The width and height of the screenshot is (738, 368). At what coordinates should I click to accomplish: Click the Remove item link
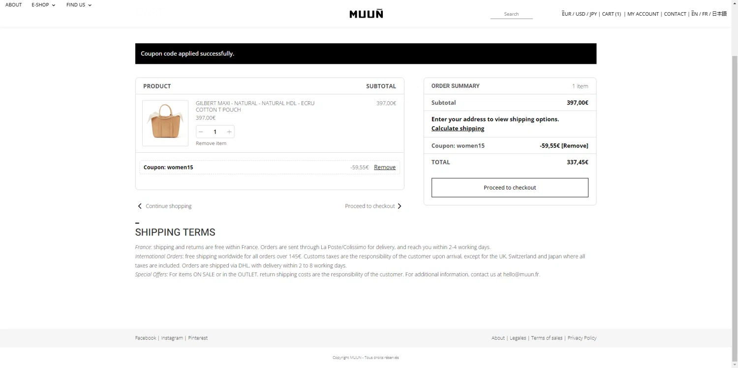point(211,143)
